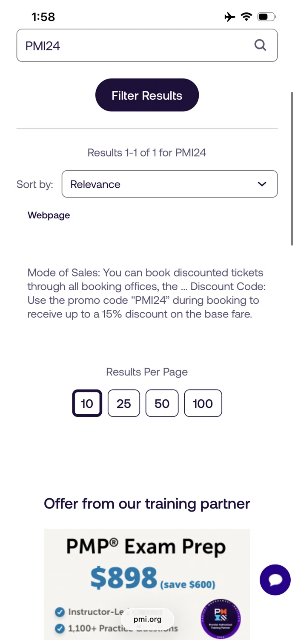The height and width of the screenshot is (640, 295).
Task: Click the chevron arrow in the sort box
Action: [x=262, y=184]
